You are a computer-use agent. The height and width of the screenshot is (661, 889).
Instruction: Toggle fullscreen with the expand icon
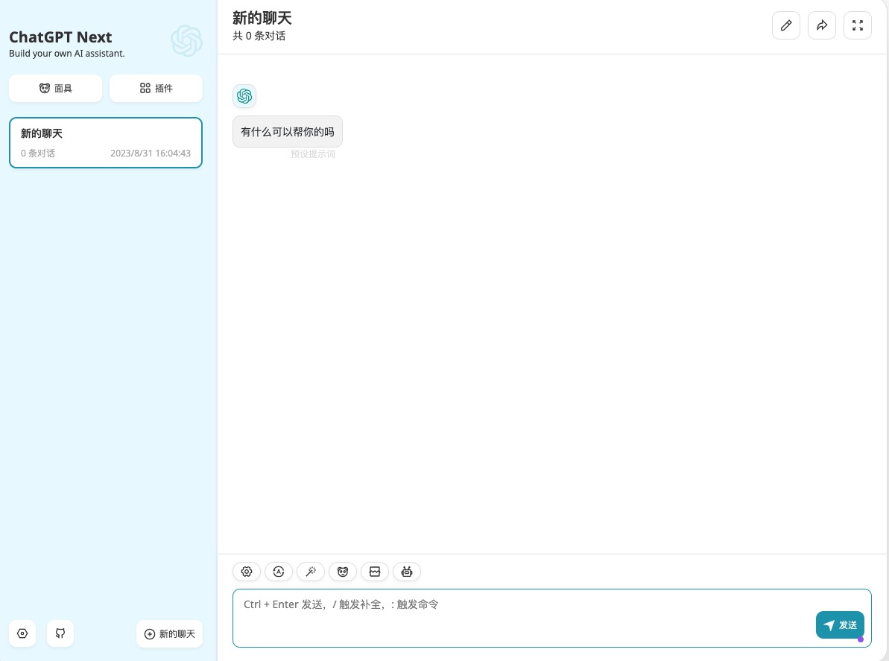pos(857,25)
